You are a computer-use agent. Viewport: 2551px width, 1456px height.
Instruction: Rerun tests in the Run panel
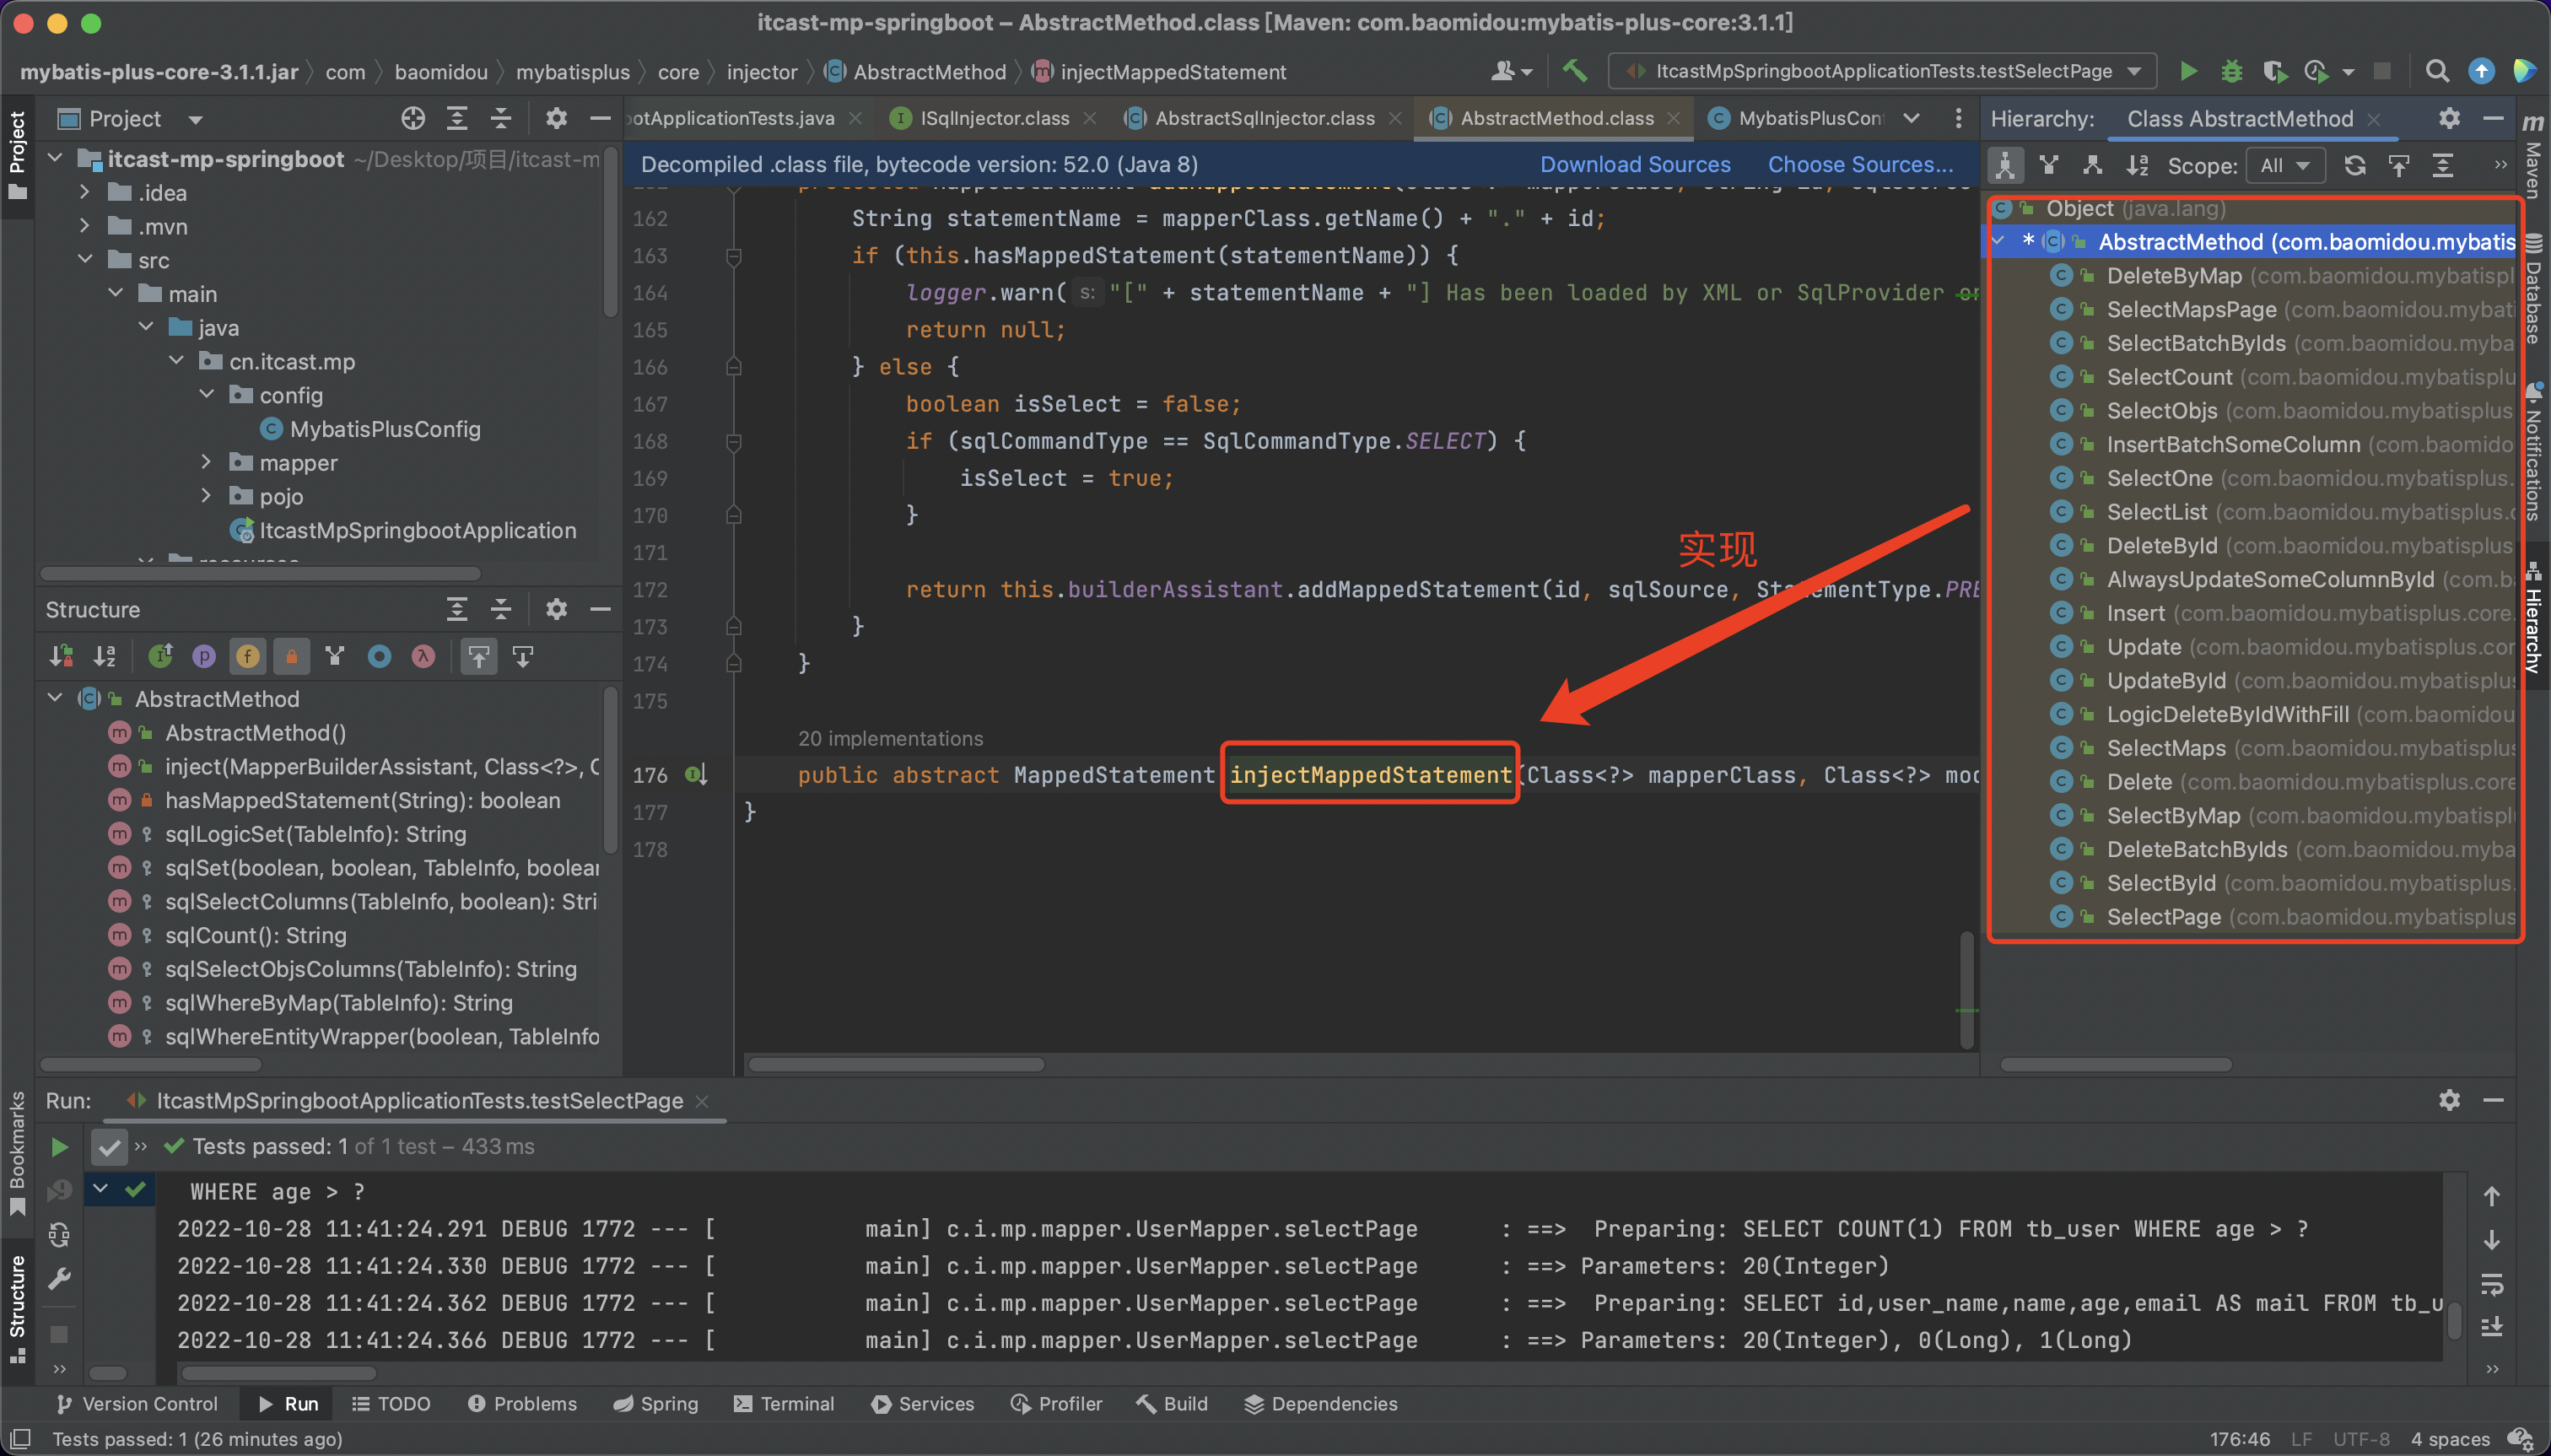[59, 1147]
